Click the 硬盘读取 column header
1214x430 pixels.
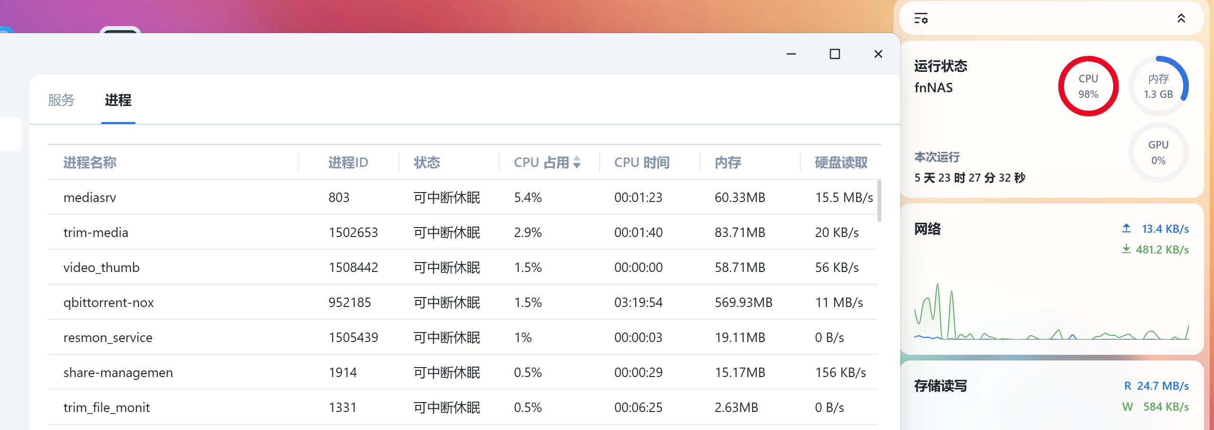(841, 162)
